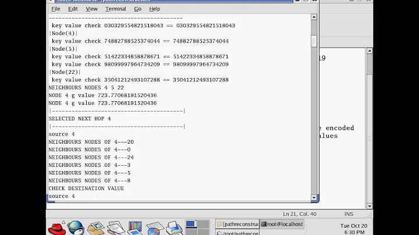Click terminal scrollbar down arrow
This screenshot has width=419, height=235.
(x=314, y=198)
